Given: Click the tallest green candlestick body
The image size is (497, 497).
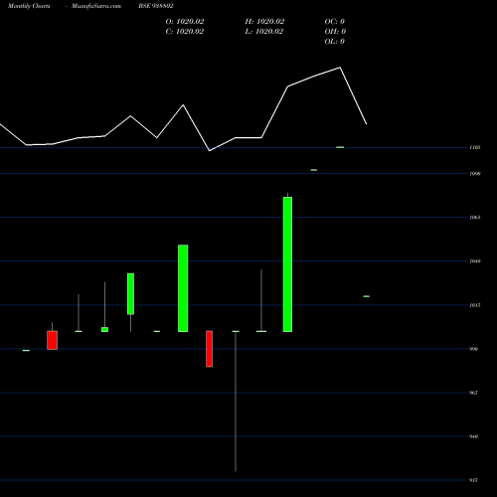Looking at the screenshot, I should click(287, 264).
